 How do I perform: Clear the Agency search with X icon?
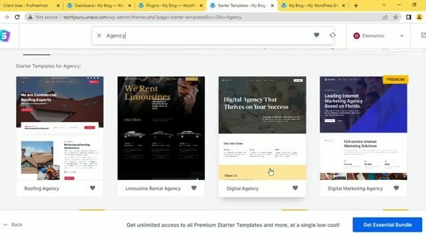pos(99,35)
